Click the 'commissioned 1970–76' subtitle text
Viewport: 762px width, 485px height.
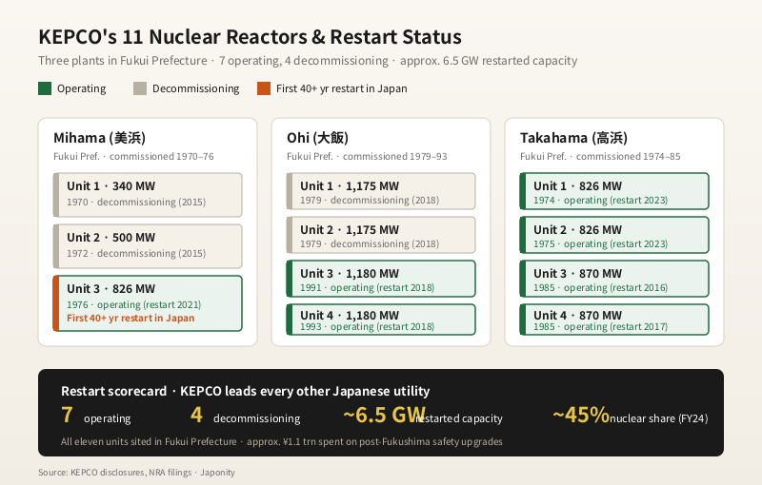(x=162, y=157)
